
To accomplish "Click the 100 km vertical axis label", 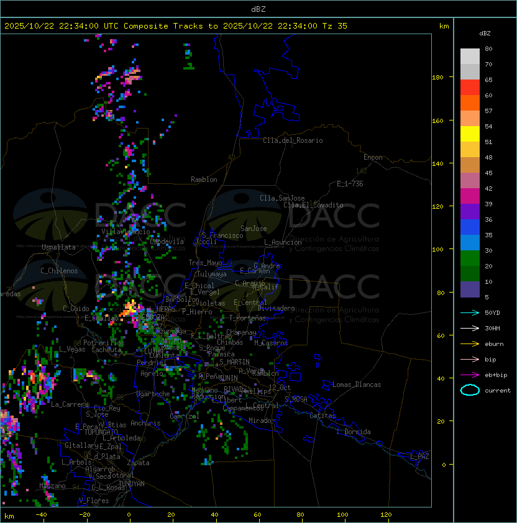I will pyautogui.click(x=437, y=250).
